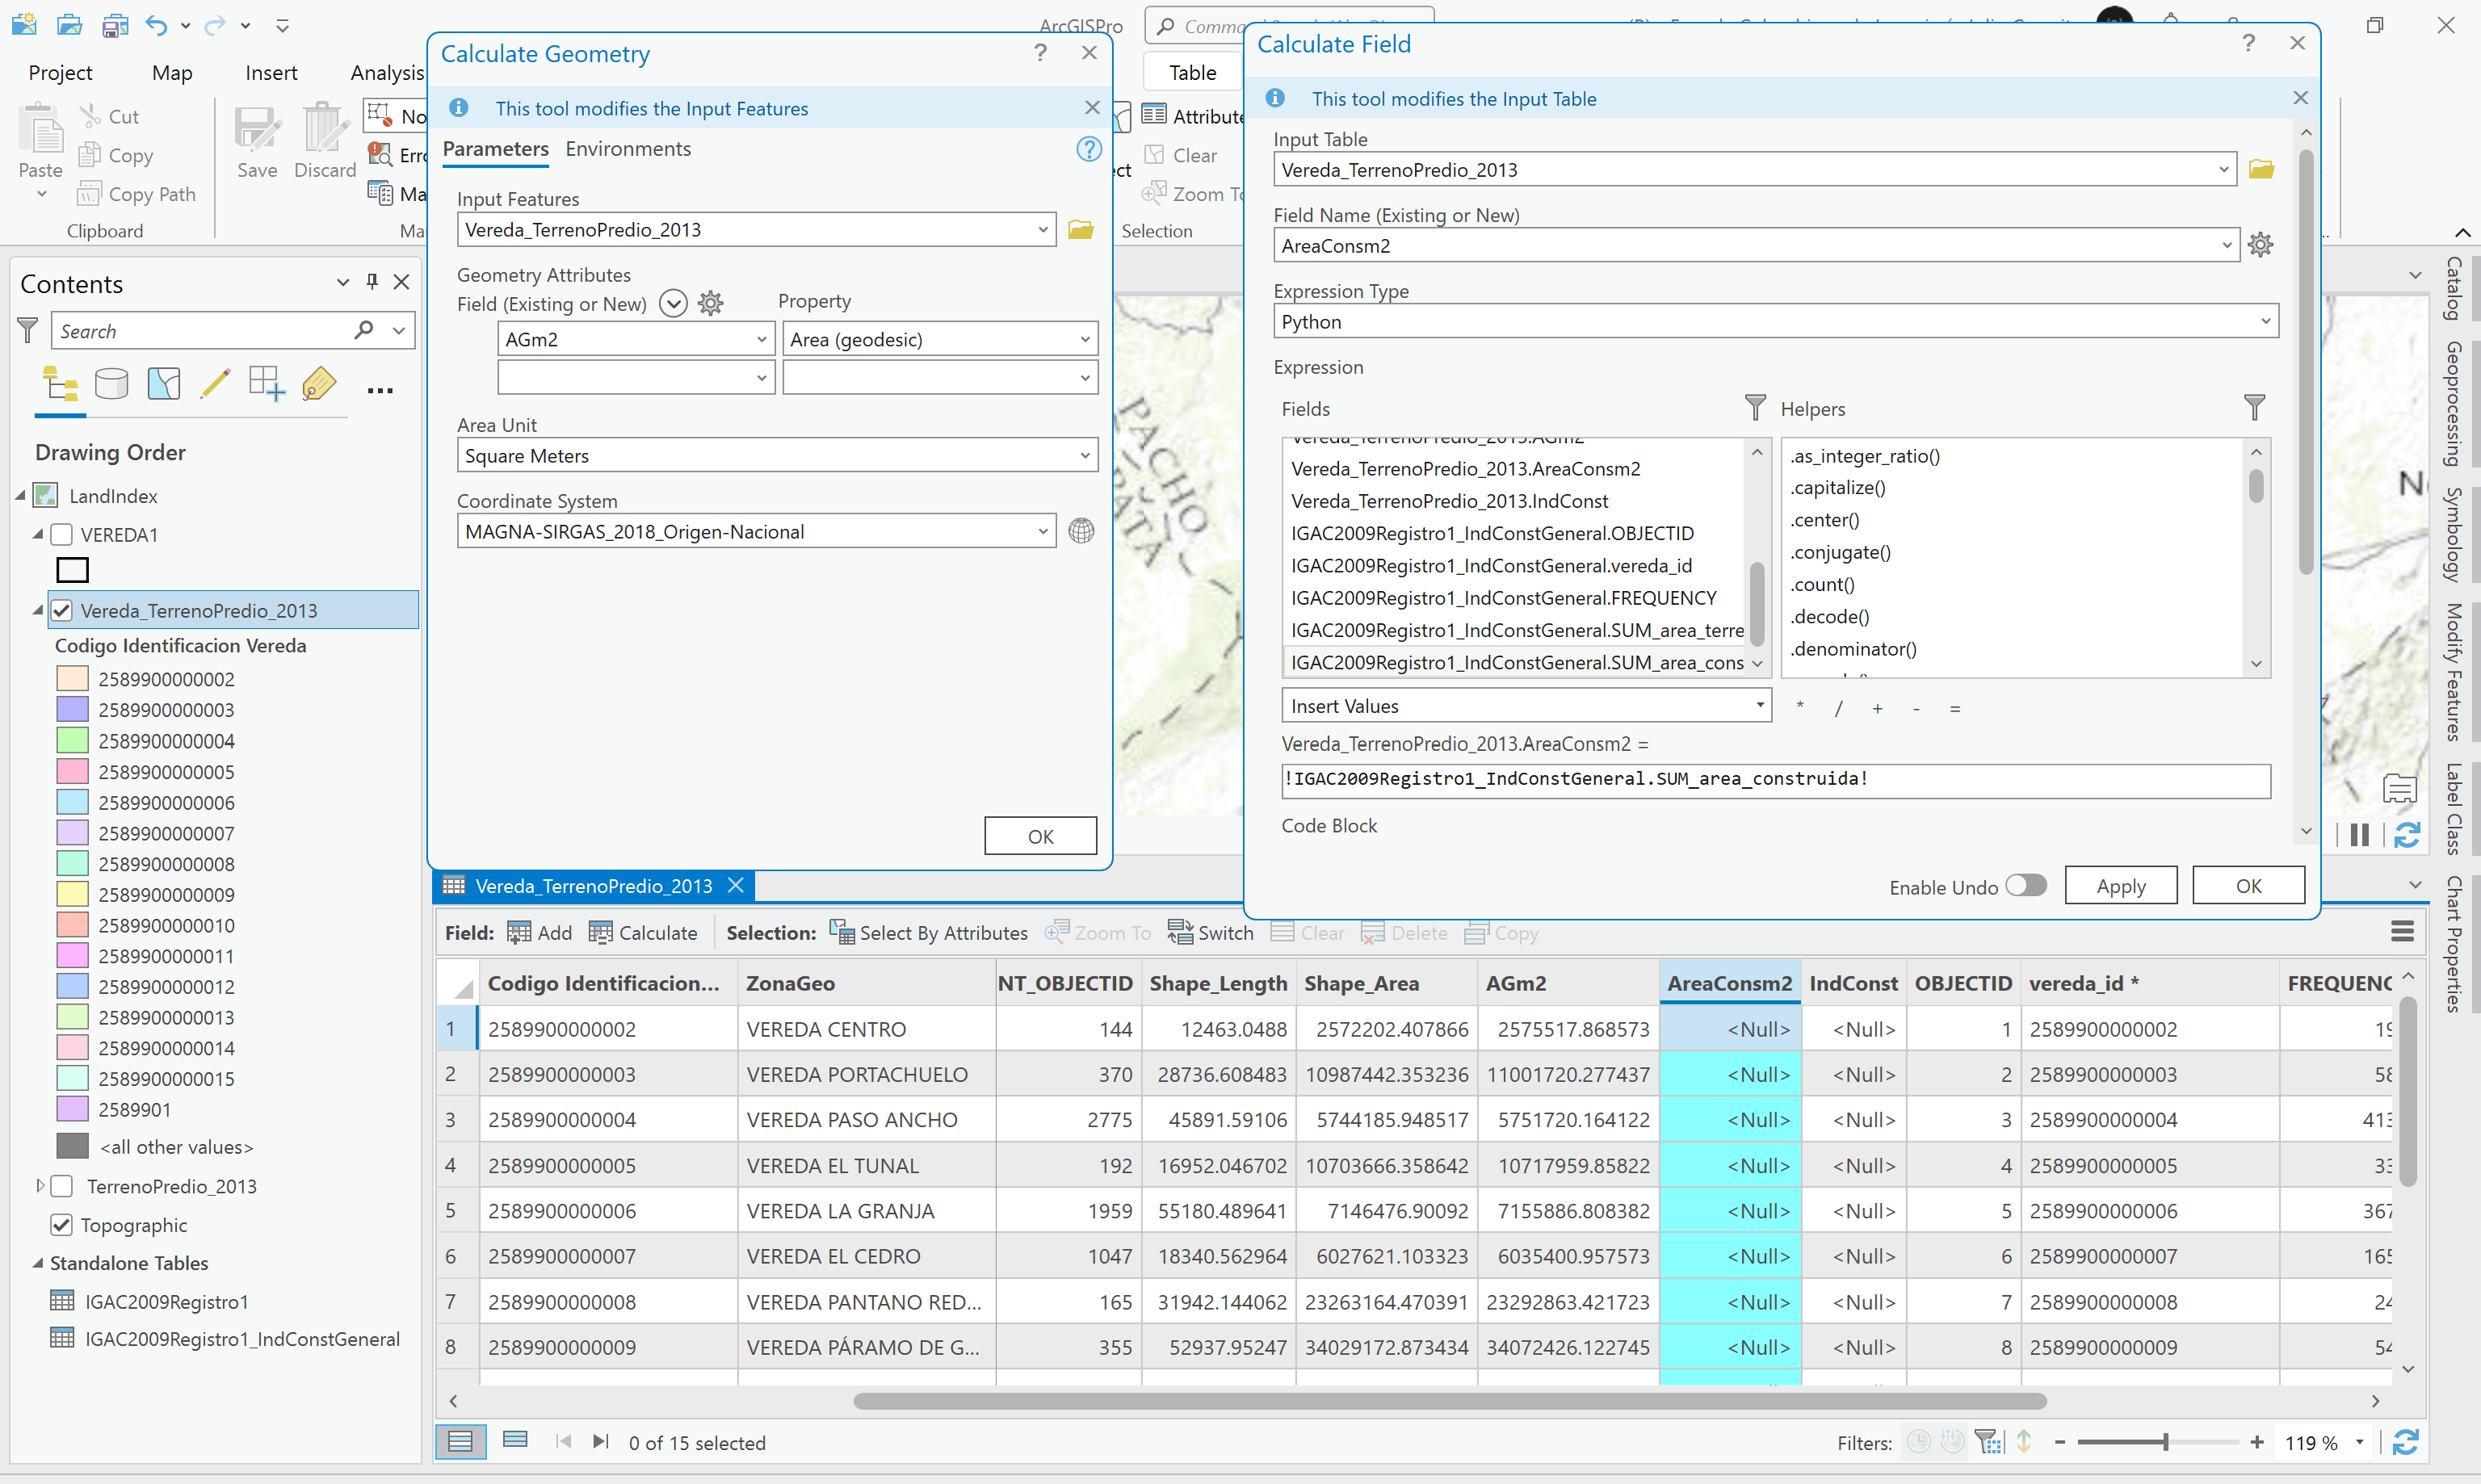Click the Helpers filter funnel icon
Viewport: 2481px width, 1484px height.
(2254, 408)
